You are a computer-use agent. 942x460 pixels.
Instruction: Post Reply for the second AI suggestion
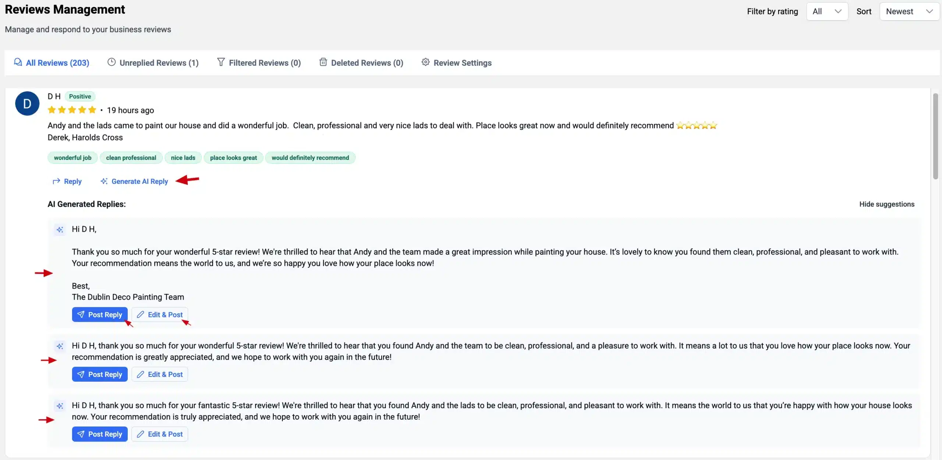pos(100,374)
